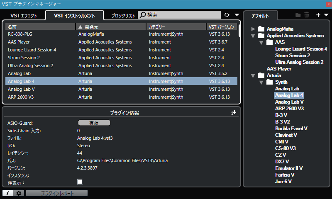Select the RC-808-PLG row
The width and height of the screenshot is (332, 199).
pos(121,34)
